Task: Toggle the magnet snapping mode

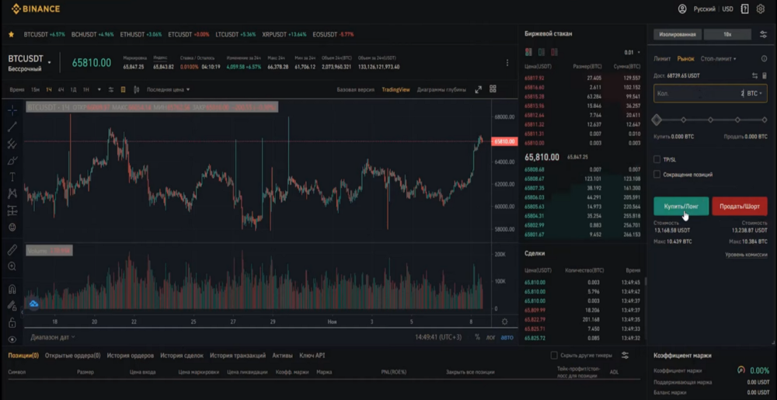Action: tap(12, 289)
